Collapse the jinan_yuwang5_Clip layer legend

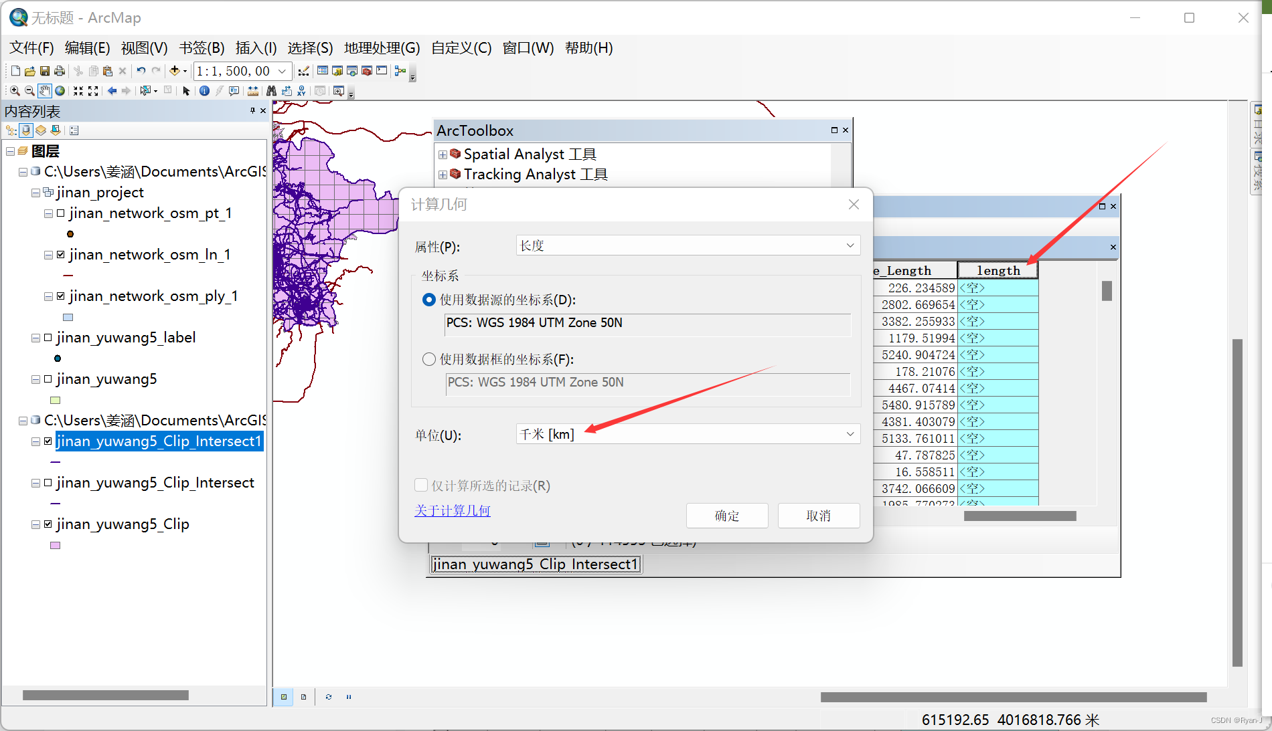click(35, 524)
